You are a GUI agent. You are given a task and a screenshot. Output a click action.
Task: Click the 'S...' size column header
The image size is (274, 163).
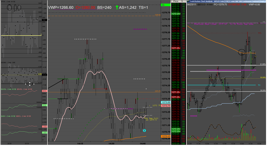pos(183,1)
